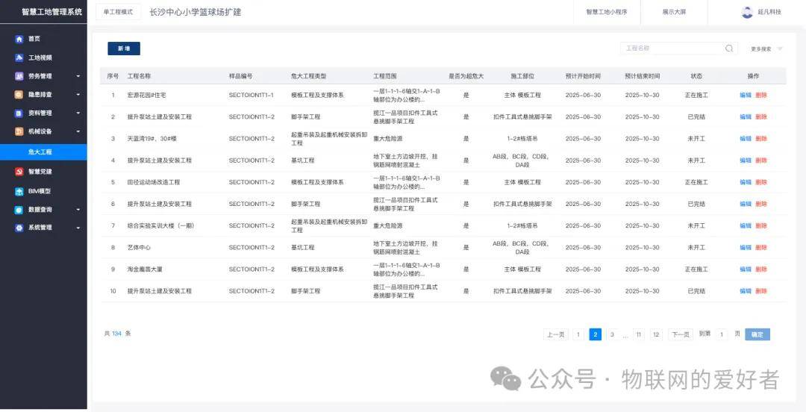Viewport: 806px width, 412px height.
Task: Select page 3 in pagination
Action: coord(612,334)
